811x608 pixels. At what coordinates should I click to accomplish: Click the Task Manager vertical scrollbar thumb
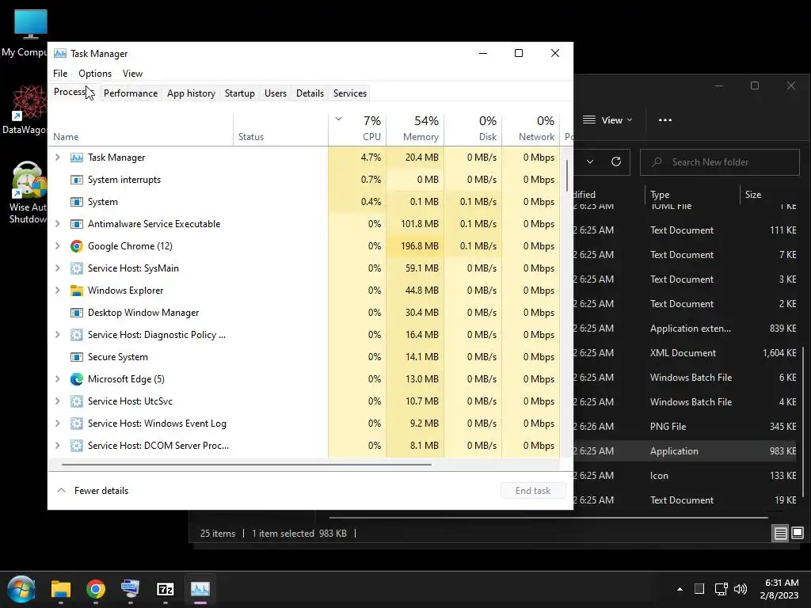click(x=567, y=175)
